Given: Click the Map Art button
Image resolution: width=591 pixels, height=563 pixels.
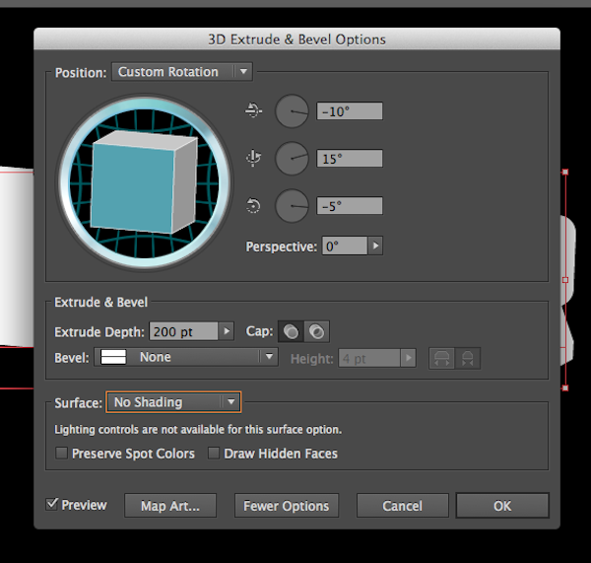Looking at the screenshot, I should (x=170, y=506).
